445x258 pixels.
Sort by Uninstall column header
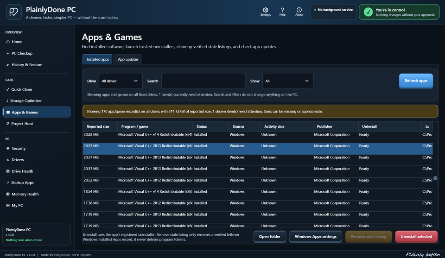[x=390, y=126]
